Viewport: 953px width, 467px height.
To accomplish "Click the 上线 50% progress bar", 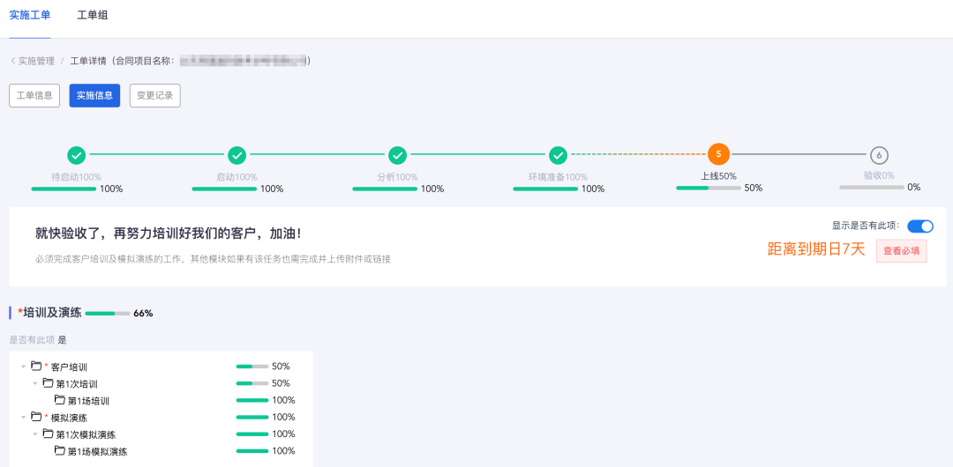I will [708, 188].
